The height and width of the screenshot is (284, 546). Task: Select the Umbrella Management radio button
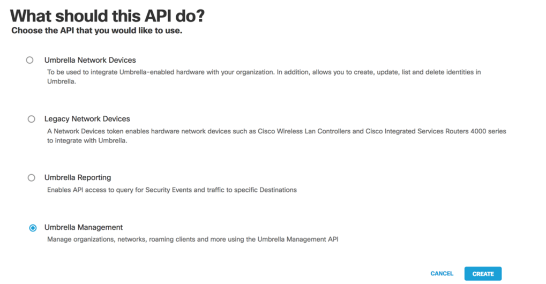pos(33,228)
